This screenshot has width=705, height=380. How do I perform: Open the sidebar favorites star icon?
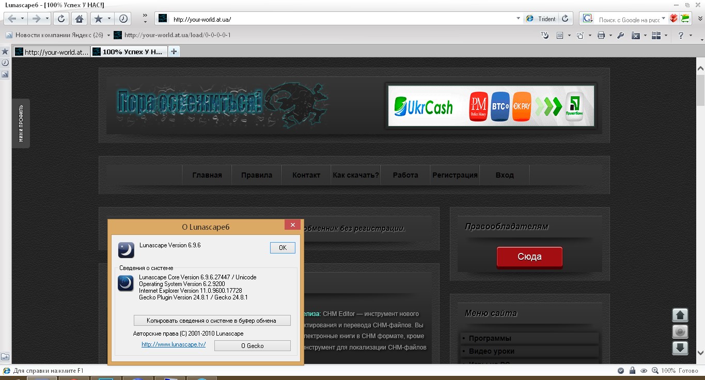(5, 51)
